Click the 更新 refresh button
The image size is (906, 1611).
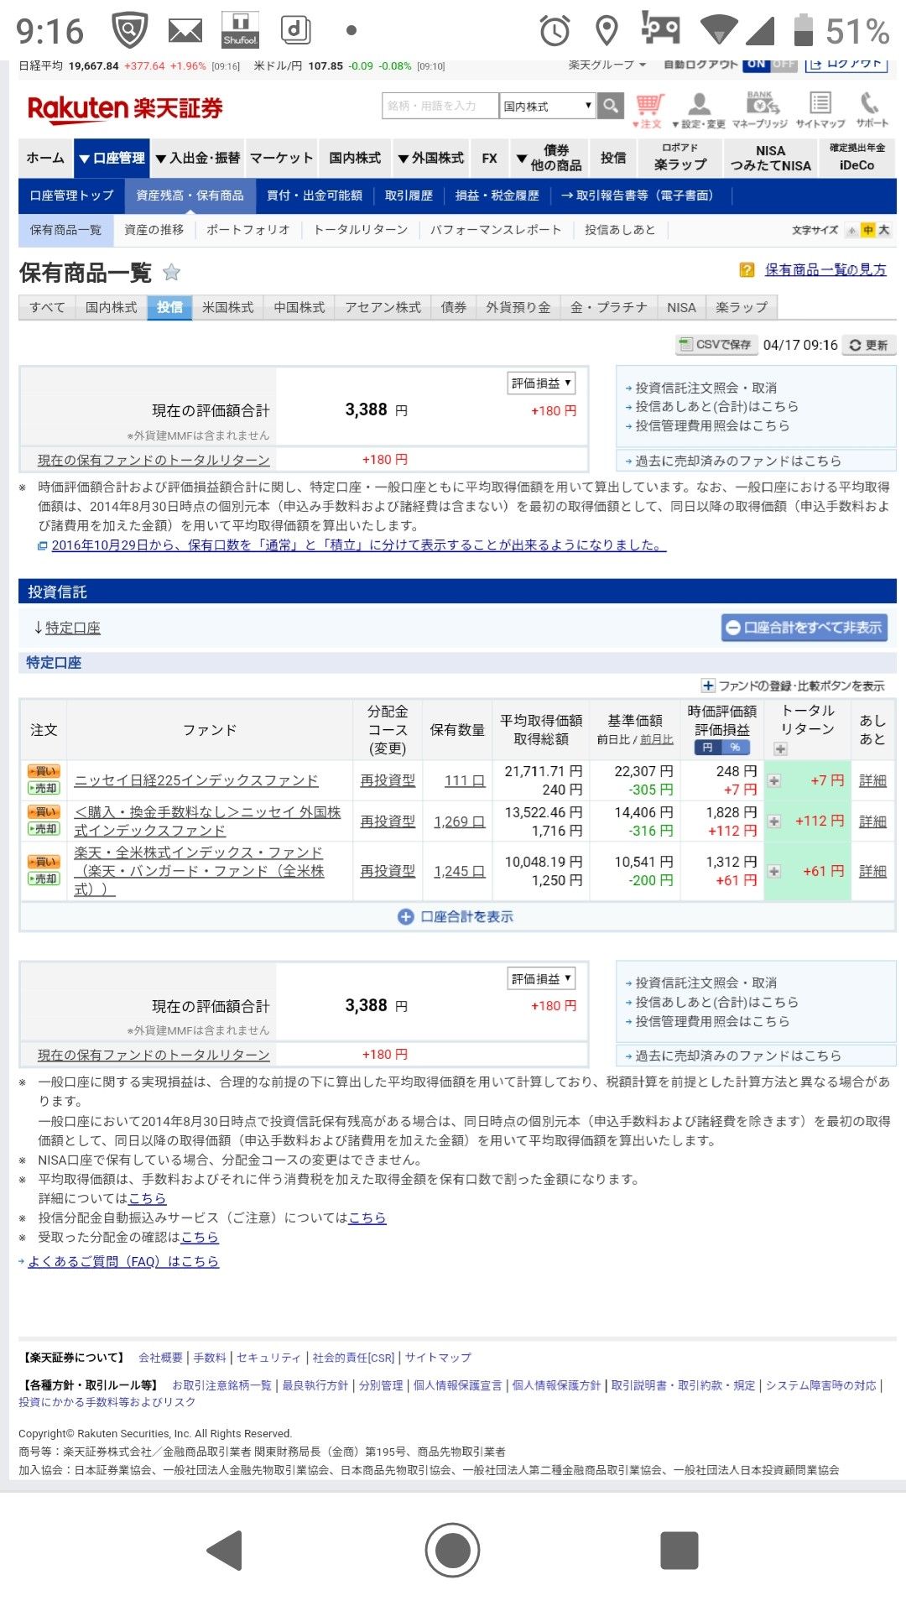[x=868, y=345]
